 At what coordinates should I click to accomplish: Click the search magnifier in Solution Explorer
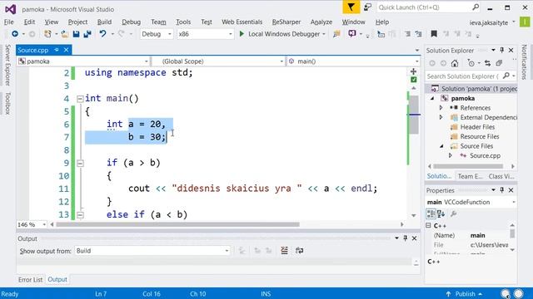pos(506,76)
